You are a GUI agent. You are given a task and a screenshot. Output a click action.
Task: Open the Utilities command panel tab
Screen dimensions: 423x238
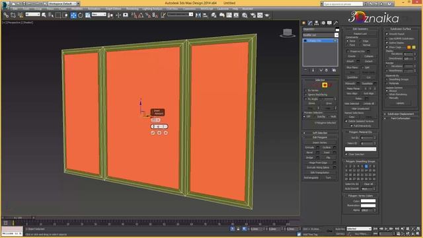(336, 23)
